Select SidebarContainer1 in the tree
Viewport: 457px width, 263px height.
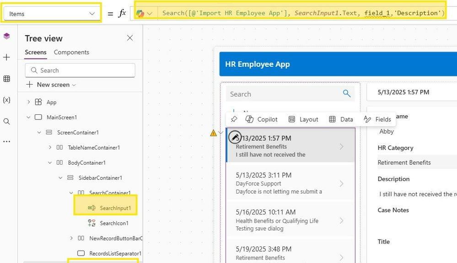pos(100,178)
